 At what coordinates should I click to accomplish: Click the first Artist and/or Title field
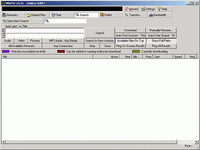tap(44, 31)
